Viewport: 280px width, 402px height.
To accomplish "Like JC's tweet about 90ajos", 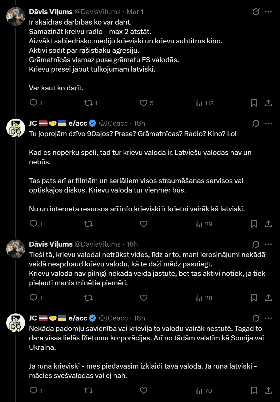I will pos(144,224).
